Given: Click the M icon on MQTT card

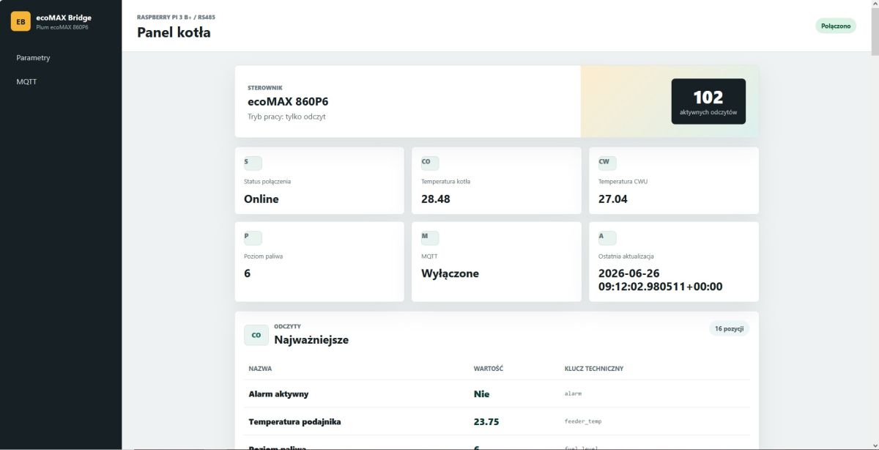Looking at the screenshot, I should pyautogui.click(x=430, y=238).
